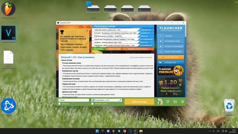Select the MineBars server row
The height and width of the screenshot is (134, 238).
[123, 42]
